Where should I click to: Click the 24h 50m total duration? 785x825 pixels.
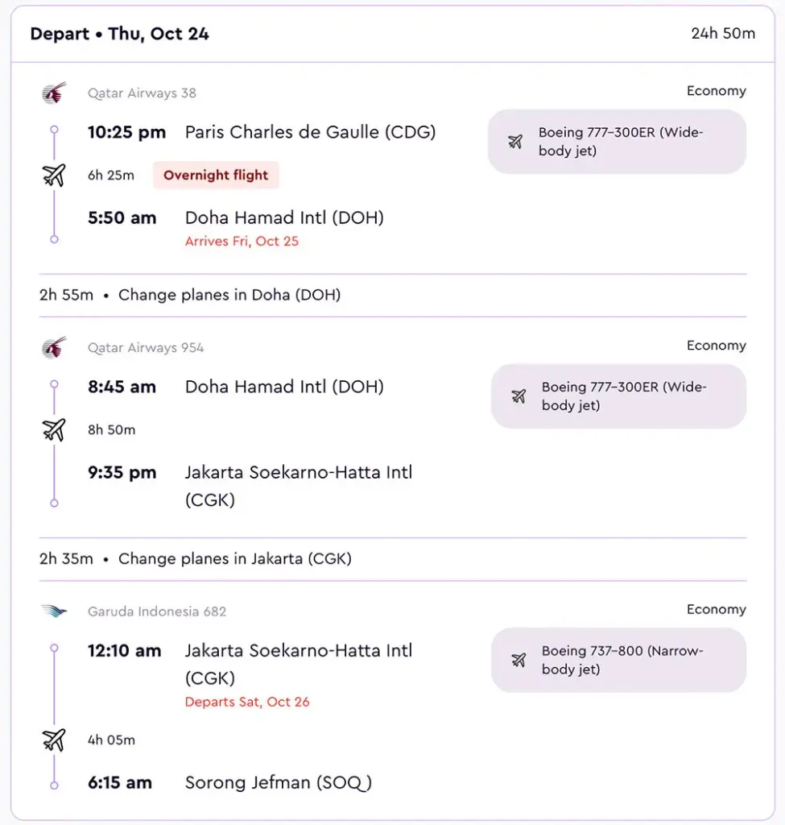pyautogui.click(x=723, y=34)
